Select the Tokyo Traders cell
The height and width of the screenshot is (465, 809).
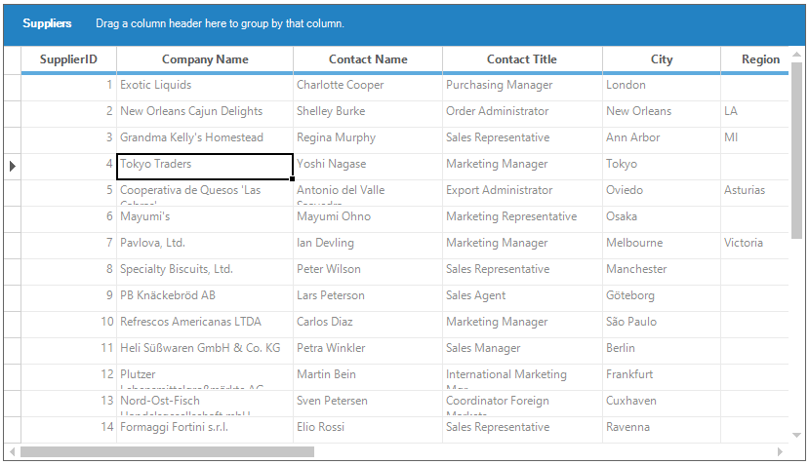tap(205, 167)
